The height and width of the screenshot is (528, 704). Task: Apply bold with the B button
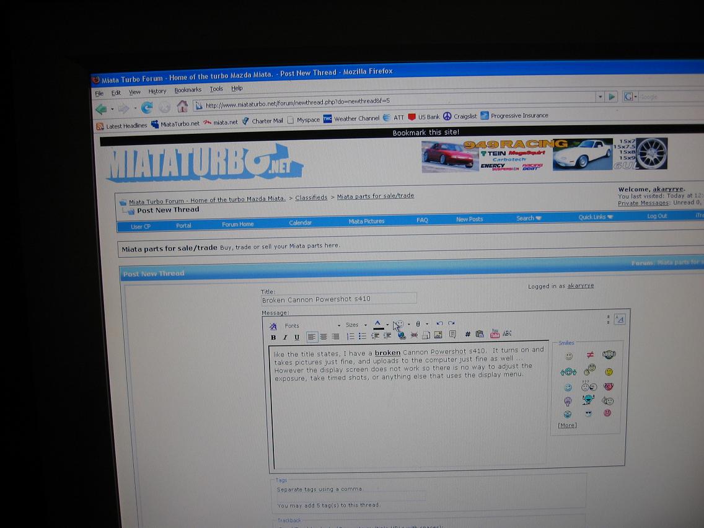(x=273, y=338)
